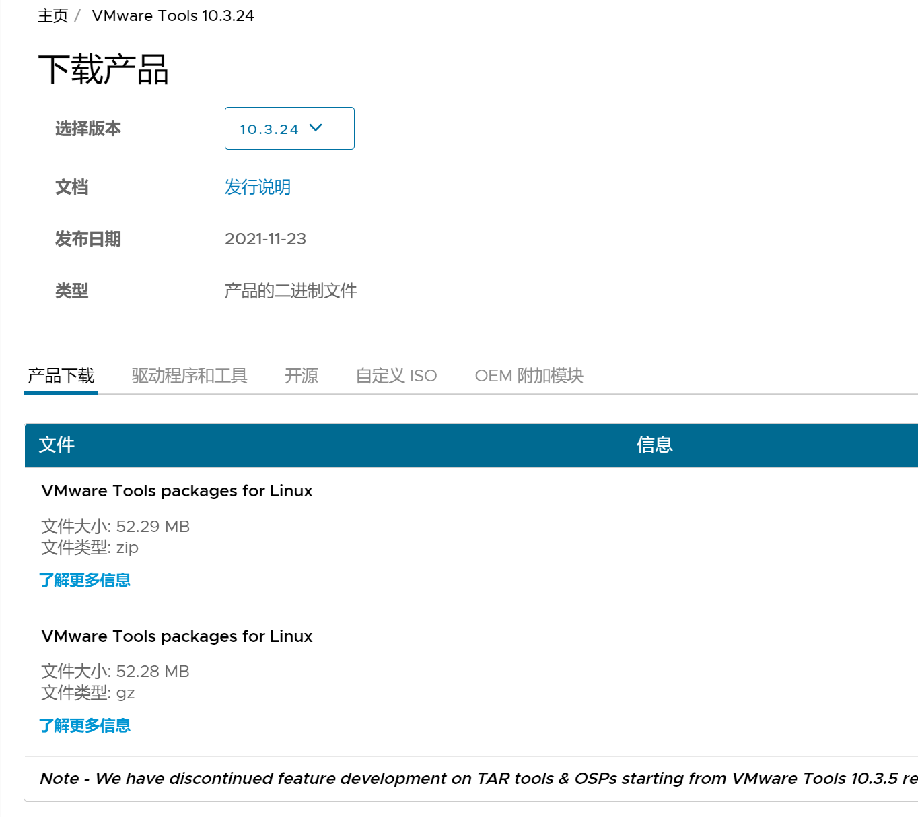Screen dimensions: 918x817
Task: Click the 产品的二进制文件 type value
Action: point(291,291)
